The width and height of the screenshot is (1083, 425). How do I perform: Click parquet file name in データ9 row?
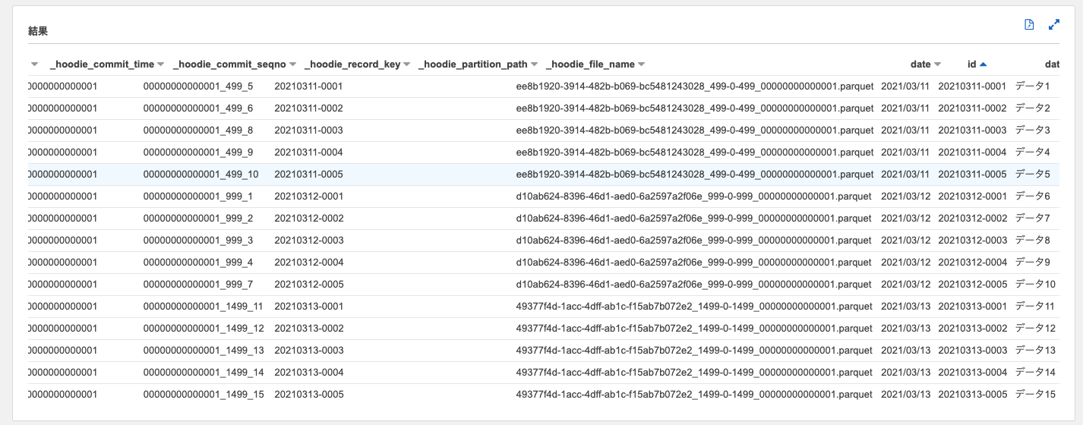point(694,263)
